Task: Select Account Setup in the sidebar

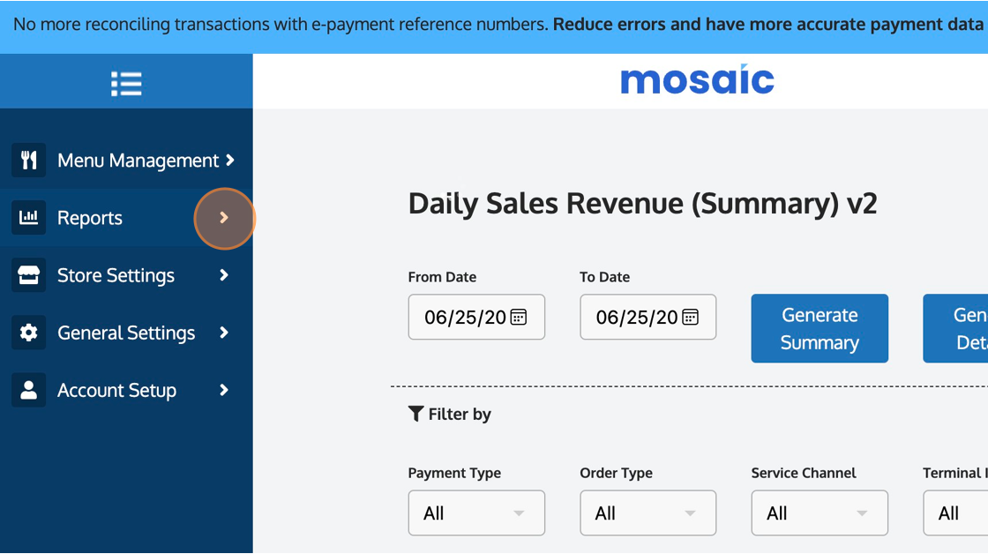Action: click(x=116, y=390)
